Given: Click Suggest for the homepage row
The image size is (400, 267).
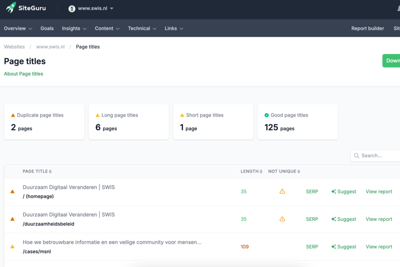Looking at the screenshot, I should [x=344, y=191].
